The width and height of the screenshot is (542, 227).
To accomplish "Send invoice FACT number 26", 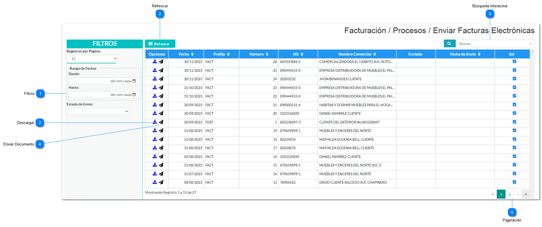I will click(x=161, y=62).
